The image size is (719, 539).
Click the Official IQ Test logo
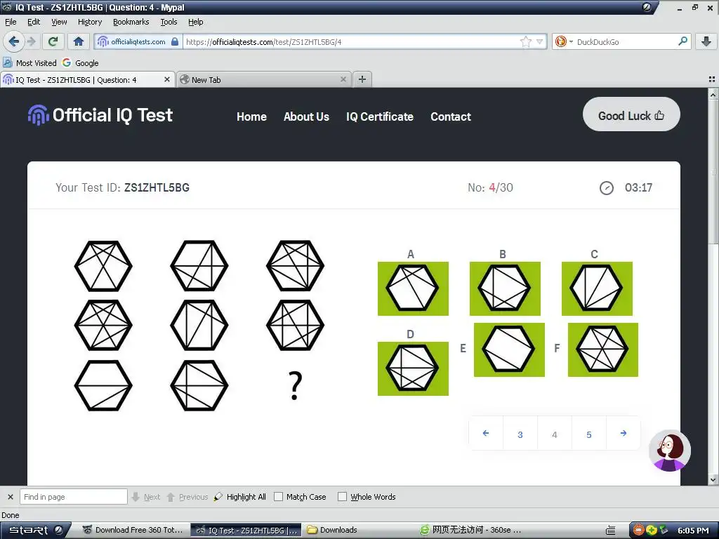point(100,115)
